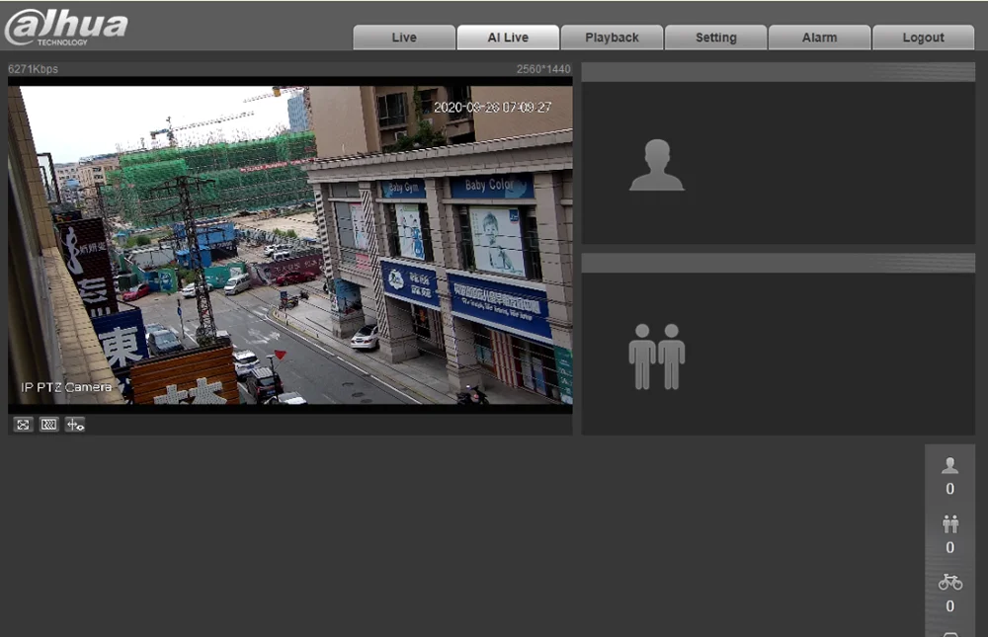988x637 pixels.
Task: Click the human count icon in statistics bar
Action: (x=950, y=523)
